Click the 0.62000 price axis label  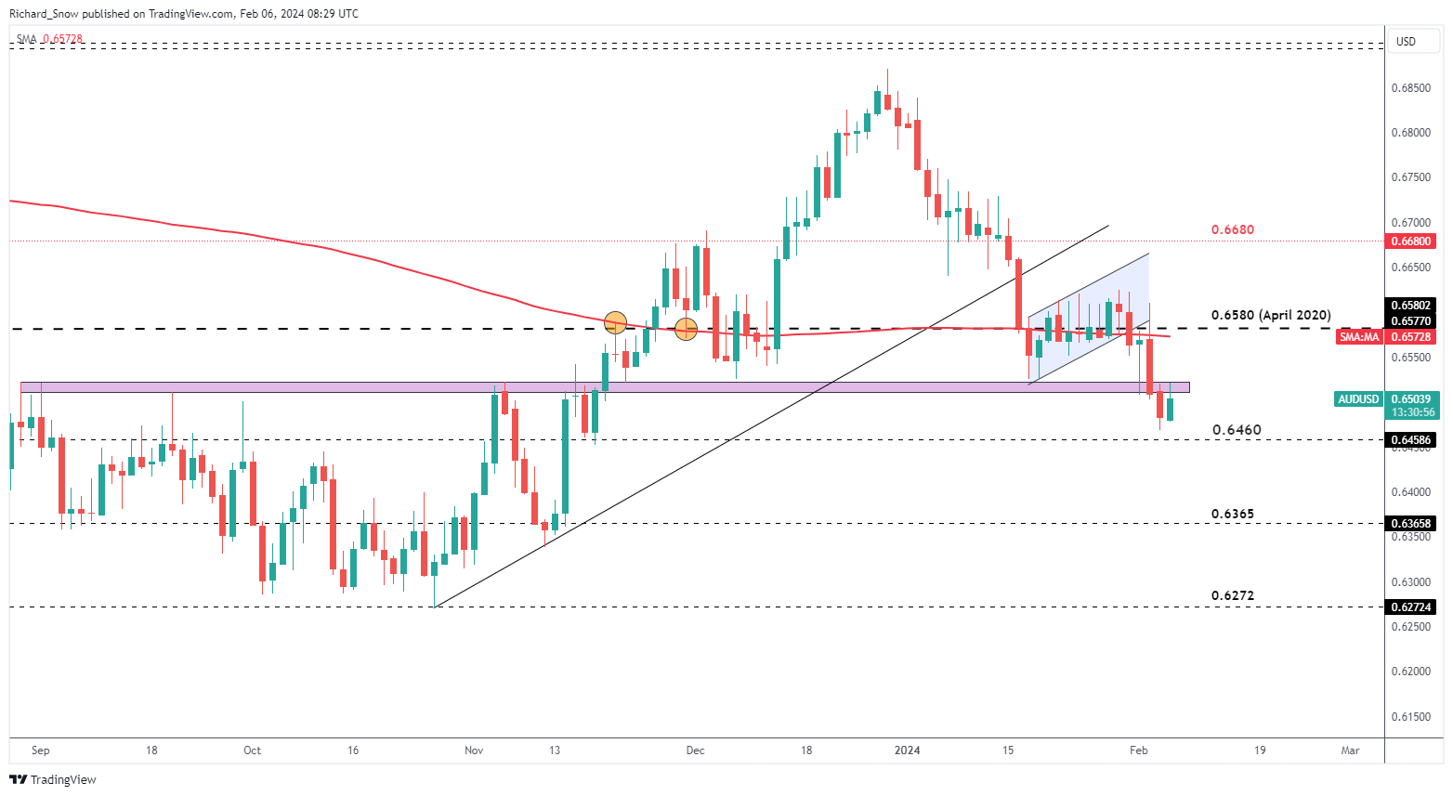tap(1410, 672)
